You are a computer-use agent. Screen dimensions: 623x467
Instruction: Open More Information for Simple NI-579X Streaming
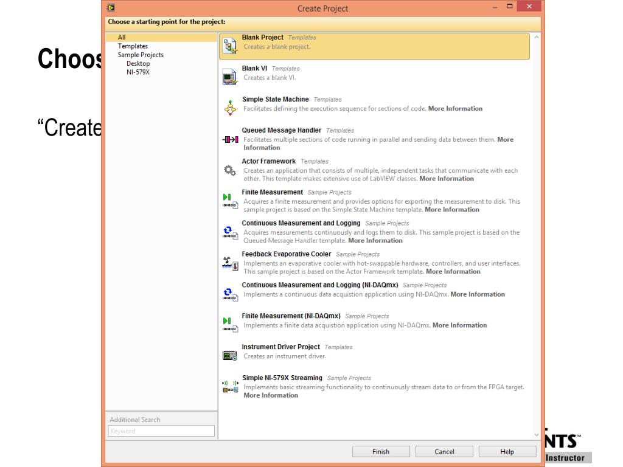coord(271,395)
